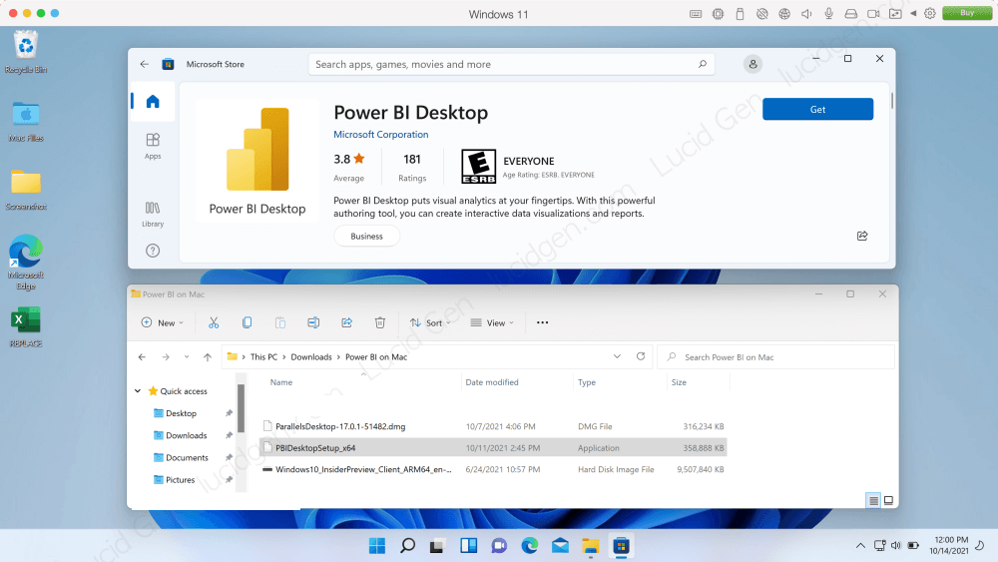This screenshot has height=562, width=998.
Task: Open Parallels configuration gear icon
Action: (x=930, y=13)
